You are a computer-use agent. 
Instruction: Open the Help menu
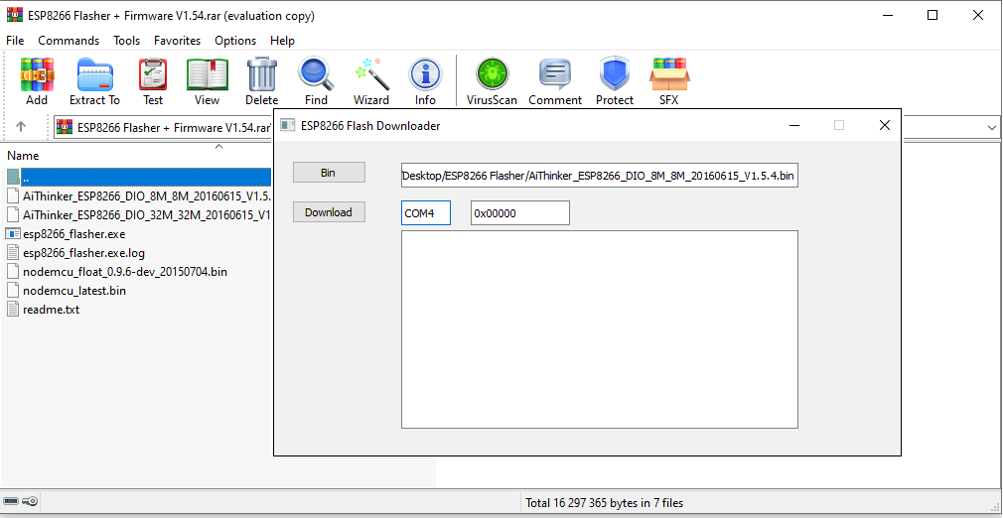point(282,41)
